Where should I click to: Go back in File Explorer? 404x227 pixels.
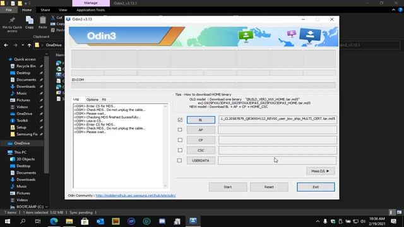tap(6, 45)
